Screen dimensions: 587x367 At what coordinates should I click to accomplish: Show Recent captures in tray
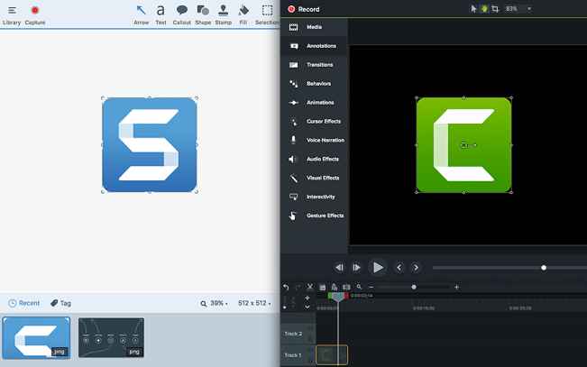coord(24,304)
